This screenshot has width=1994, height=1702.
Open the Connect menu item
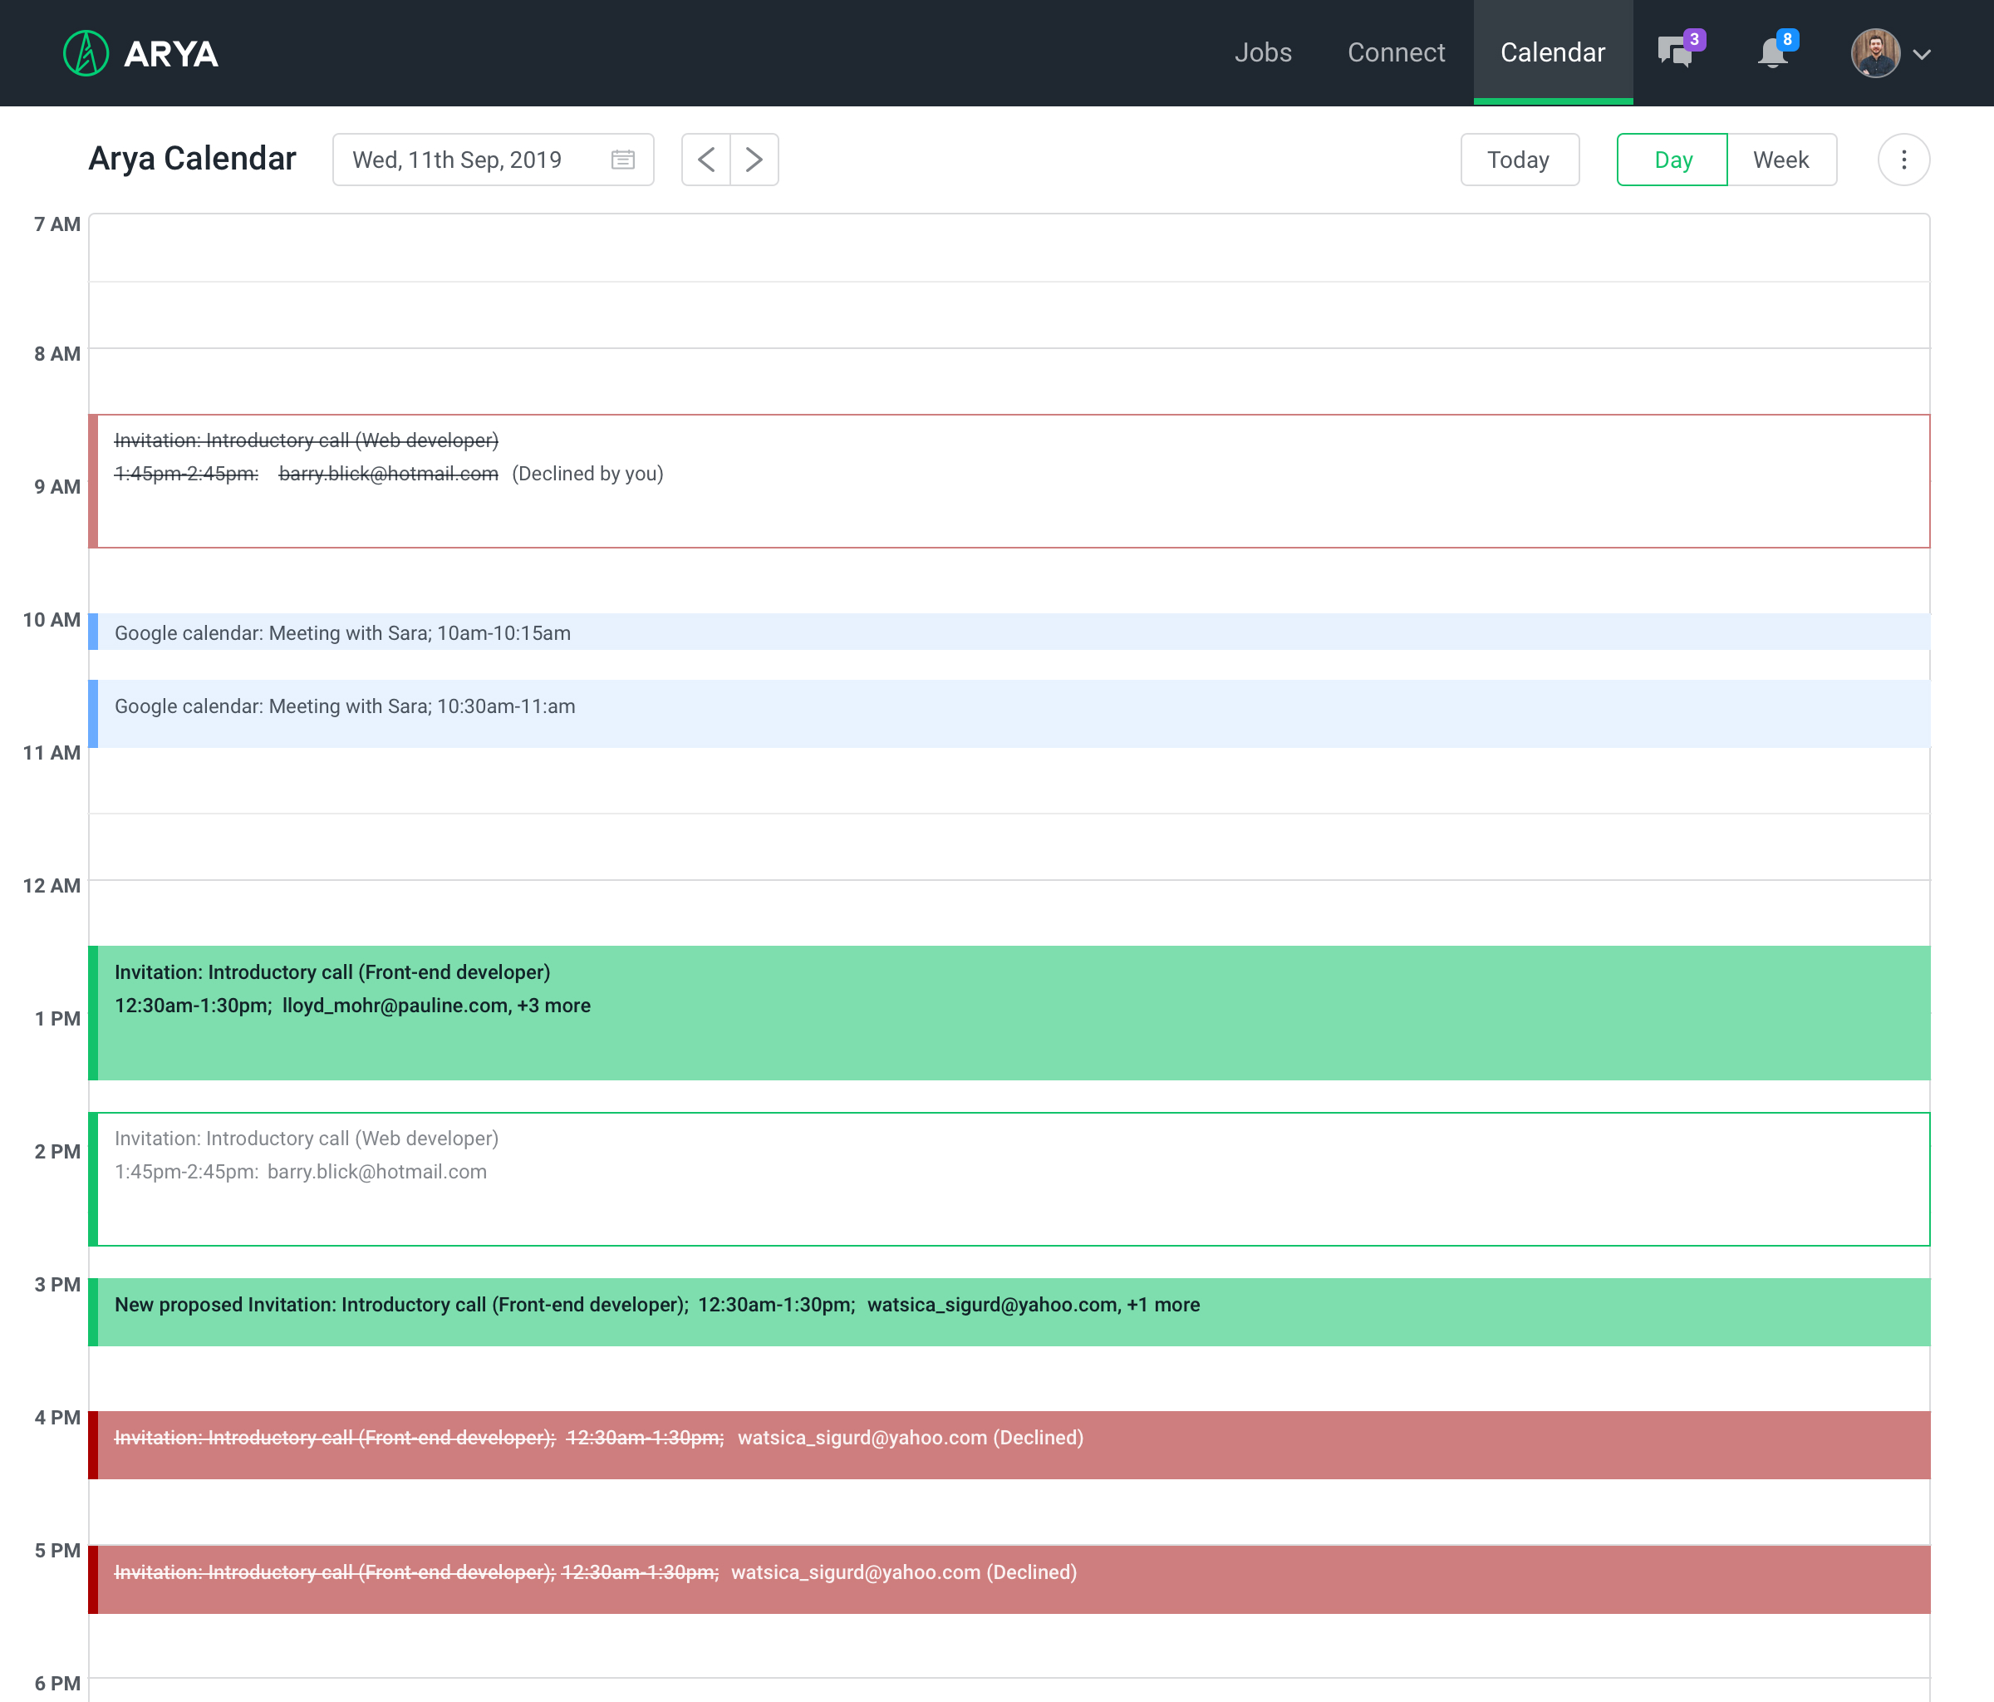point(1396,53)
